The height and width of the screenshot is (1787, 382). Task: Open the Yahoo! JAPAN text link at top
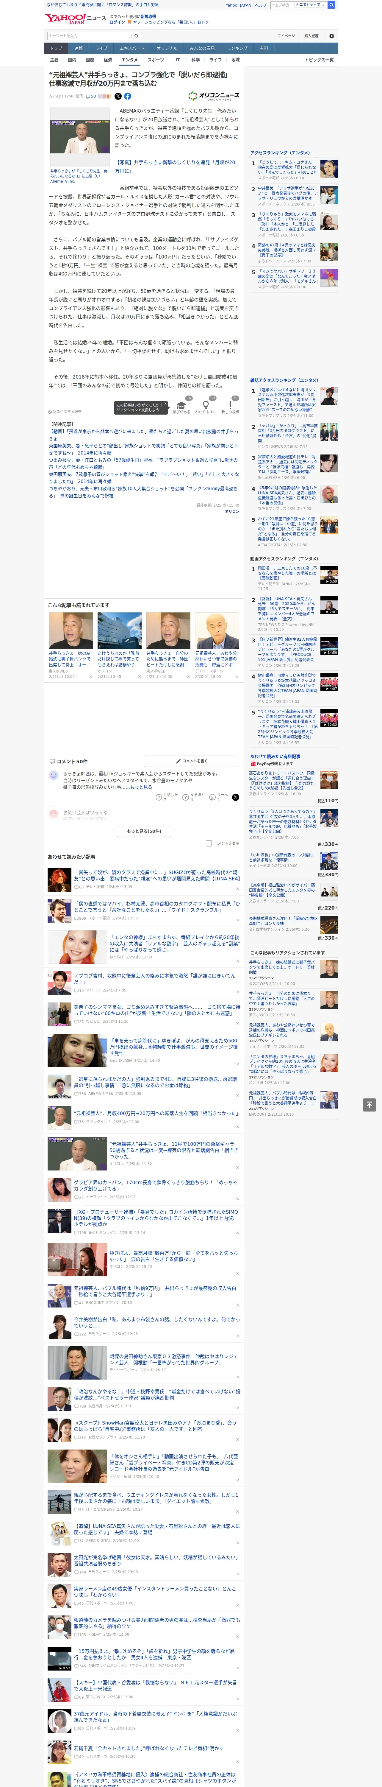239,5
